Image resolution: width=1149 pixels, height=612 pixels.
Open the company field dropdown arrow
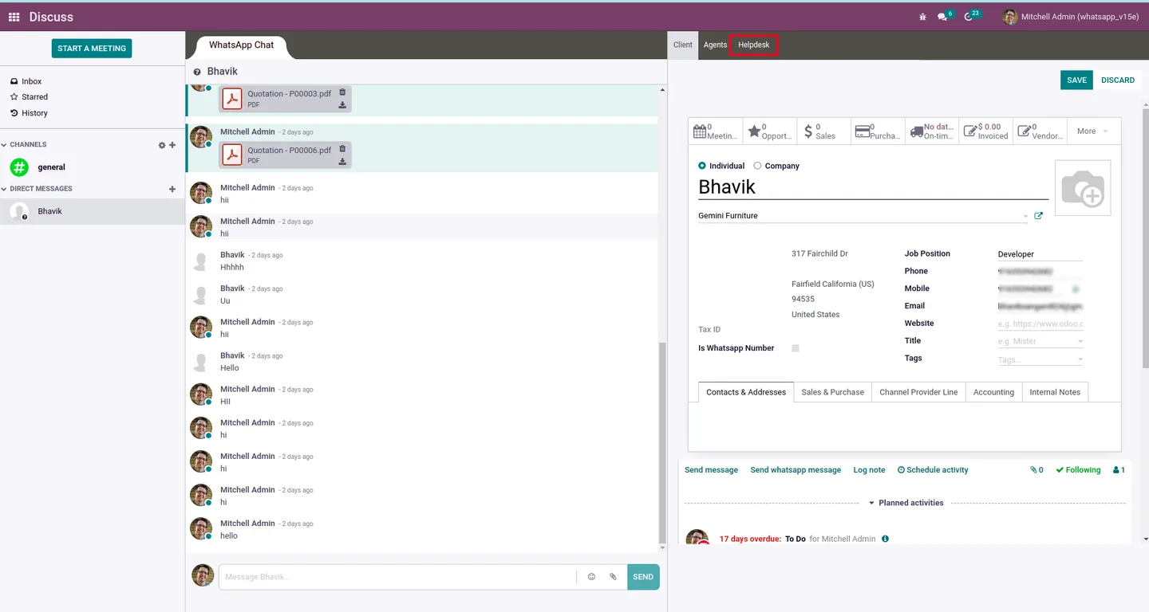(1025, 216)
